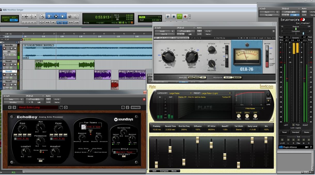Viewport: 315px width, 175px height.
Task: Click the EchoBoy Saturation knob
Action: [x=124, y=132]
